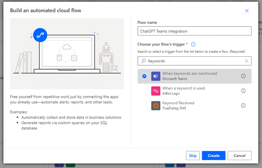Click the Keywords trigger search box
Screen dimensions: 262x168
194,61
